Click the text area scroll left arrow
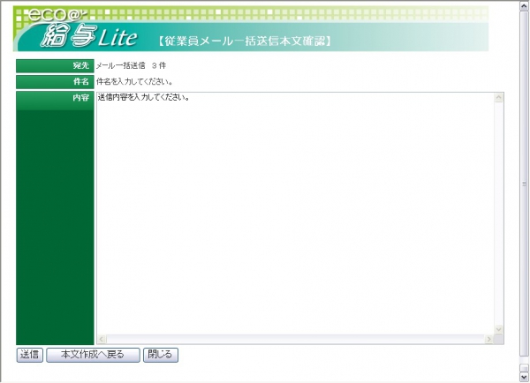The image size is (530, 383). [102, 339]
